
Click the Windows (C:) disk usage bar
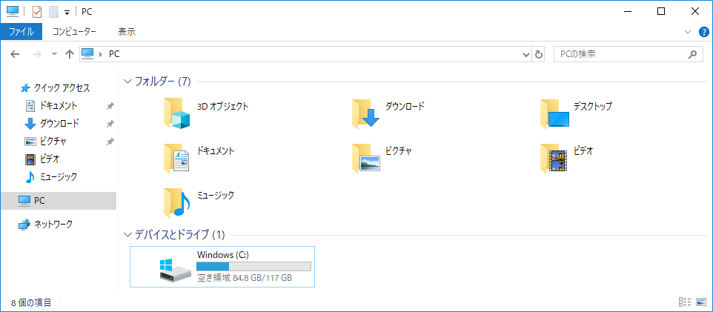[253, 267]
